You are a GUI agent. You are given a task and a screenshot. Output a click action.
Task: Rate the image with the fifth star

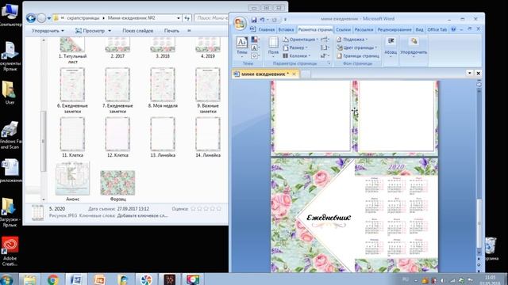219,209
